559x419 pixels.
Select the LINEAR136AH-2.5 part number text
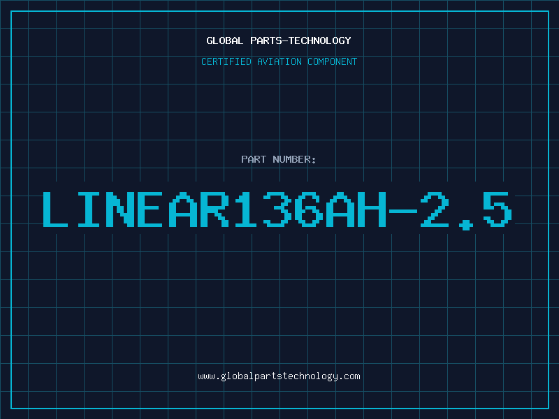(x=277, y=210)
